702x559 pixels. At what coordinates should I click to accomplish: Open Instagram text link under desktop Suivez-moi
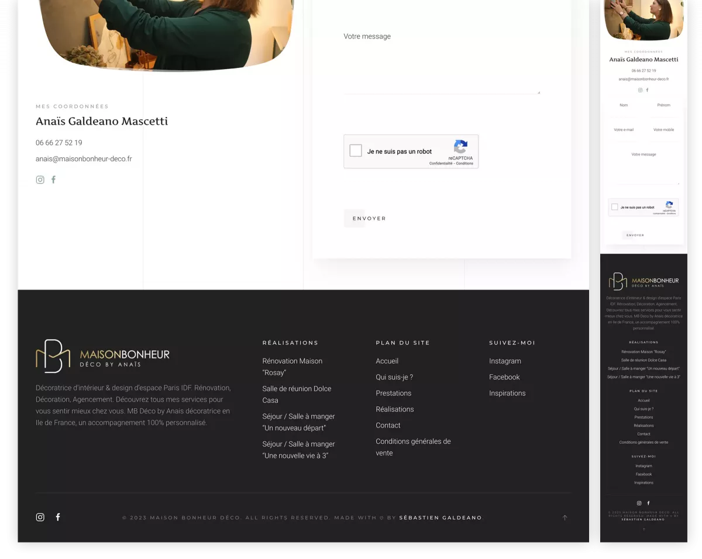coord(505,361)
